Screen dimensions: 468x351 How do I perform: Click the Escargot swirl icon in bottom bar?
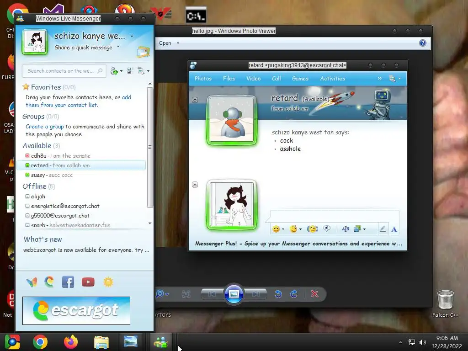(x=49, y=282)
